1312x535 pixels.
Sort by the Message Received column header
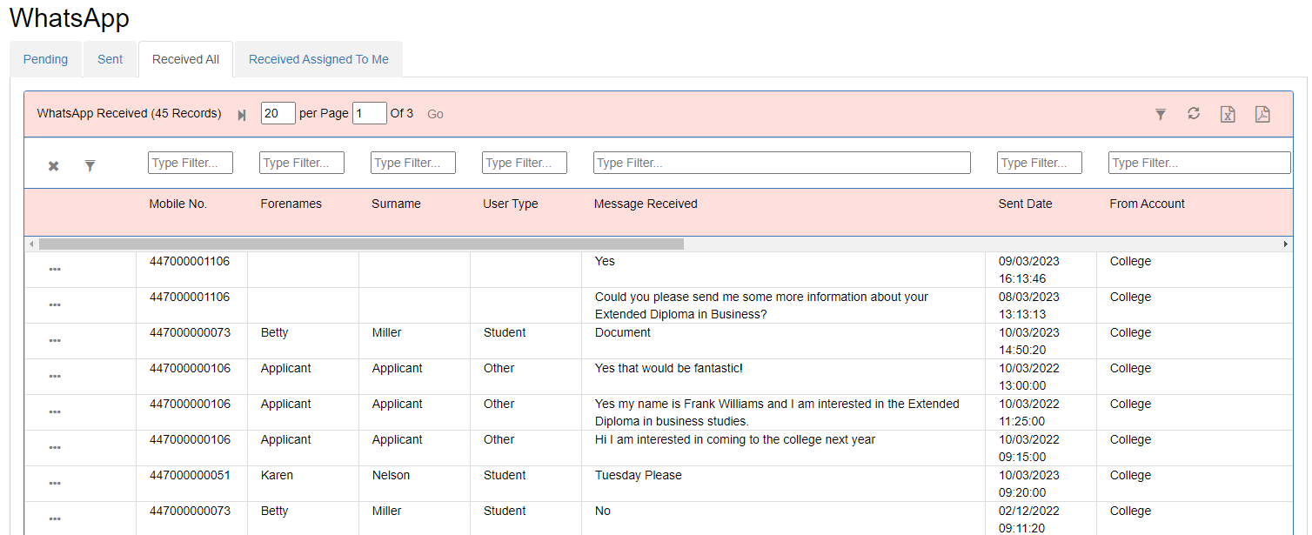tap(646, 204)
